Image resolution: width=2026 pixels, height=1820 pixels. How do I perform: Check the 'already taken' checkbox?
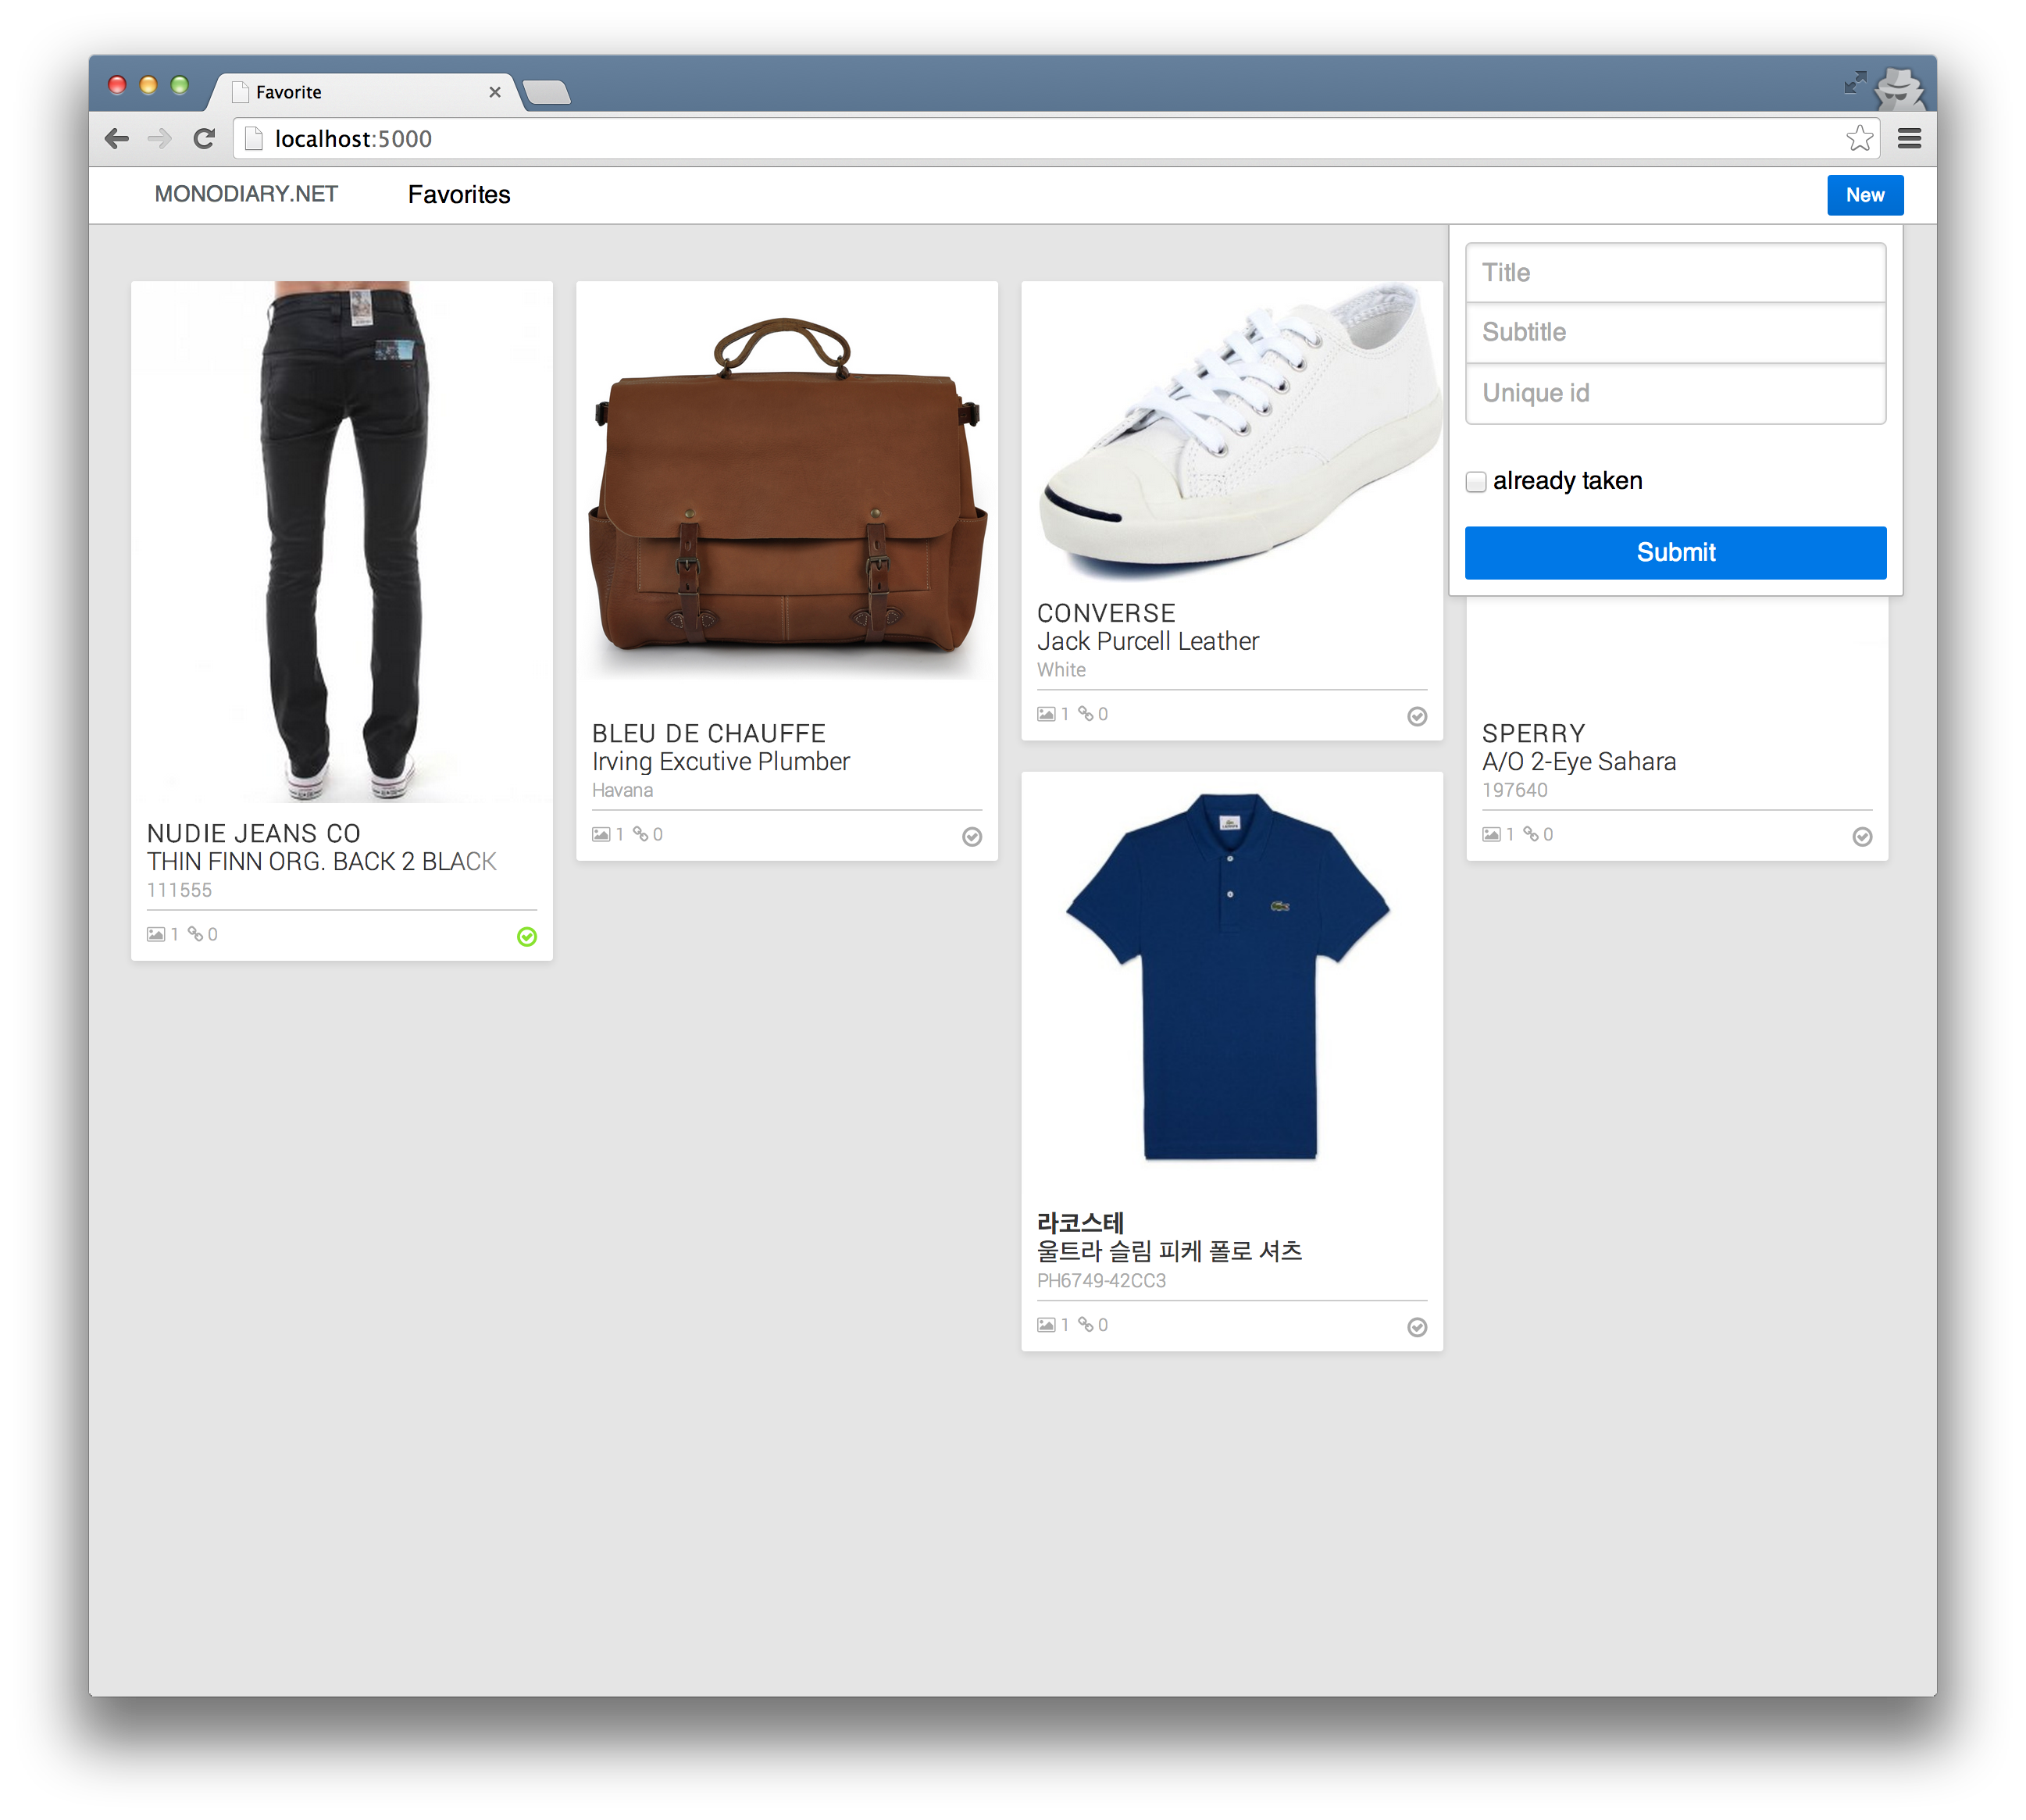click(x=1476, y=482)
